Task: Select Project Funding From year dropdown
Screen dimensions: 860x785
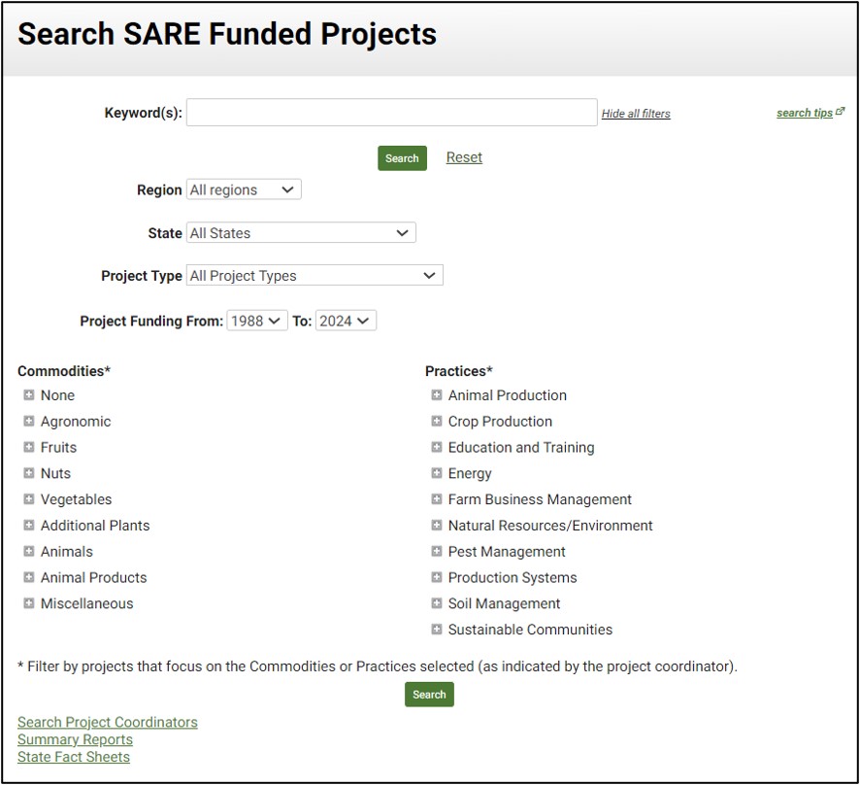Action: coord(257,321)
